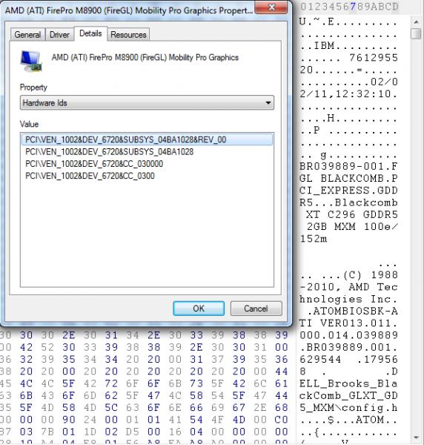Click ASCII line '629544 .17956' in hex editor
The width and height of the screenshot is (424, 445).
348,359
